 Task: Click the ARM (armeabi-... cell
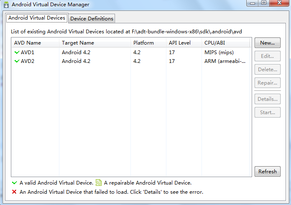click(225, 61)
